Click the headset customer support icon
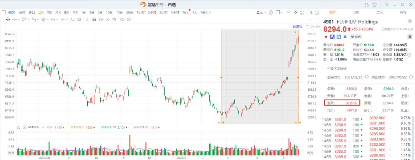The height and width of the screenshot is (160, 415). coord(367,5)
